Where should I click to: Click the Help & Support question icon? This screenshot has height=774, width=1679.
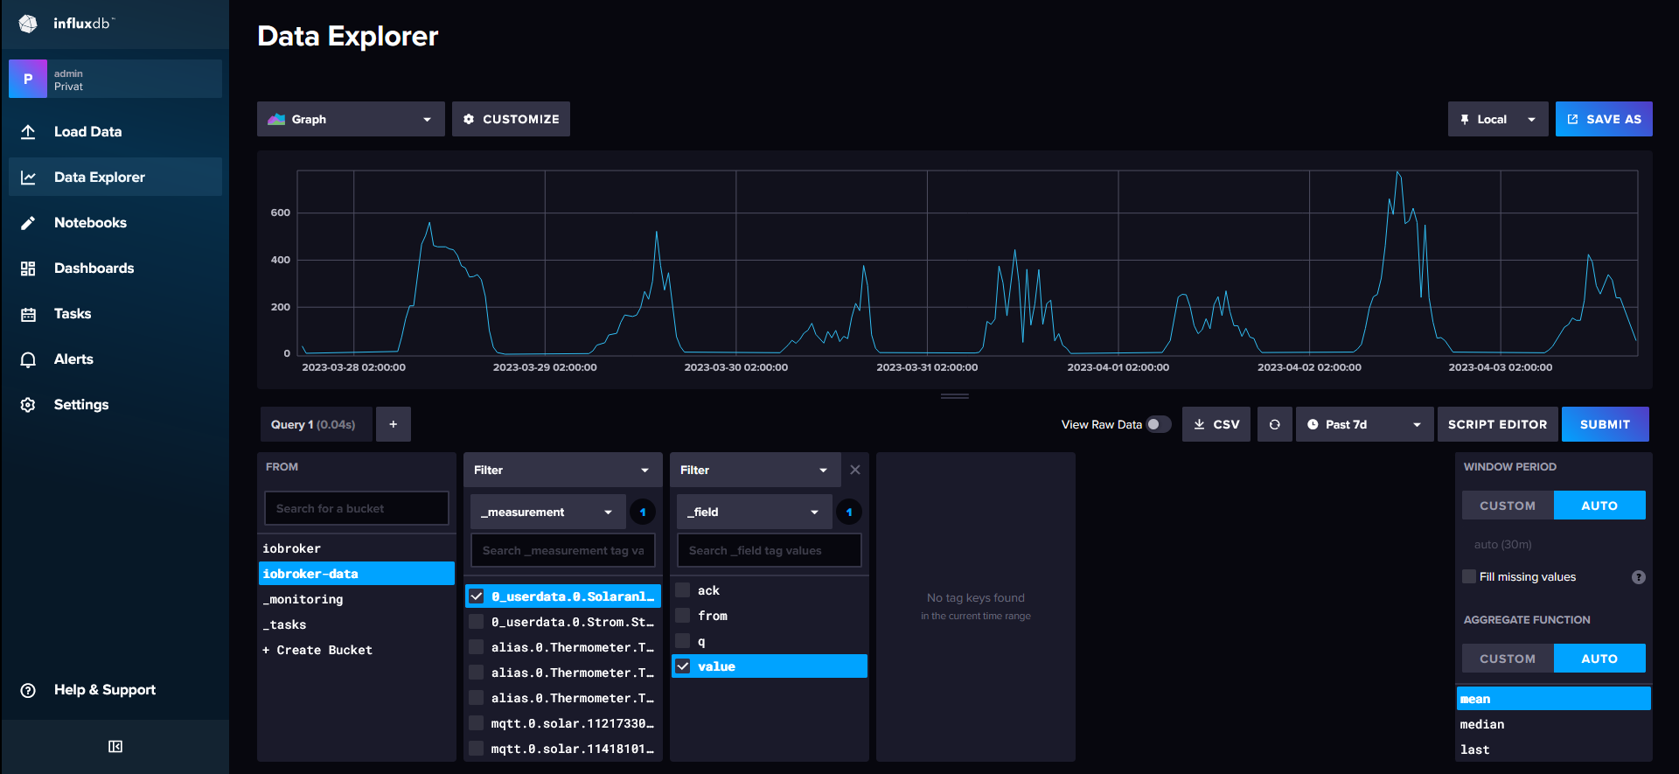28,690
